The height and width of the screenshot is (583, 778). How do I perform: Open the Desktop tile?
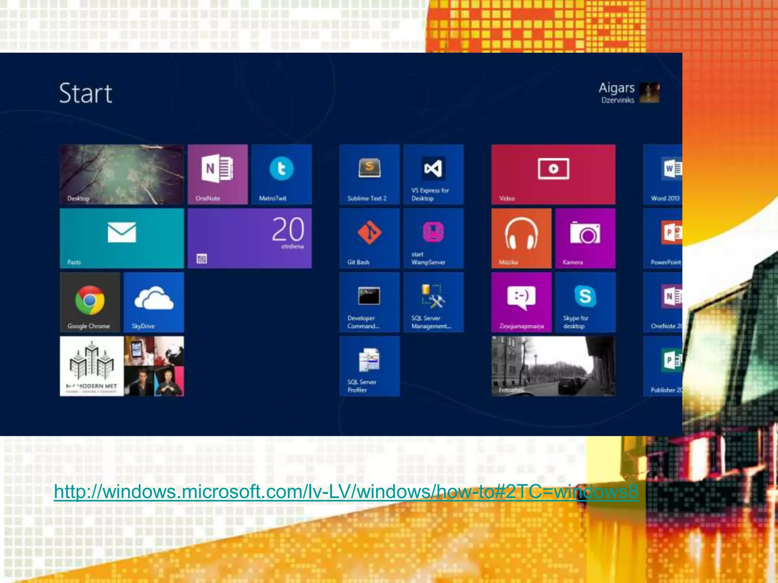point(122,174)
